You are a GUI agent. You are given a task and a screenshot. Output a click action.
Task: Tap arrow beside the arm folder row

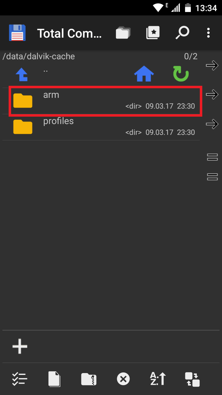(212, 95)
